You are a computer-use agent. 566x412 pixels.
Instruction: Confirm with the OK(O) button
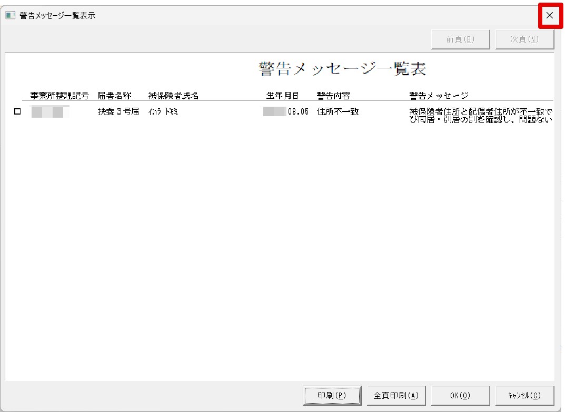(460, 395)
